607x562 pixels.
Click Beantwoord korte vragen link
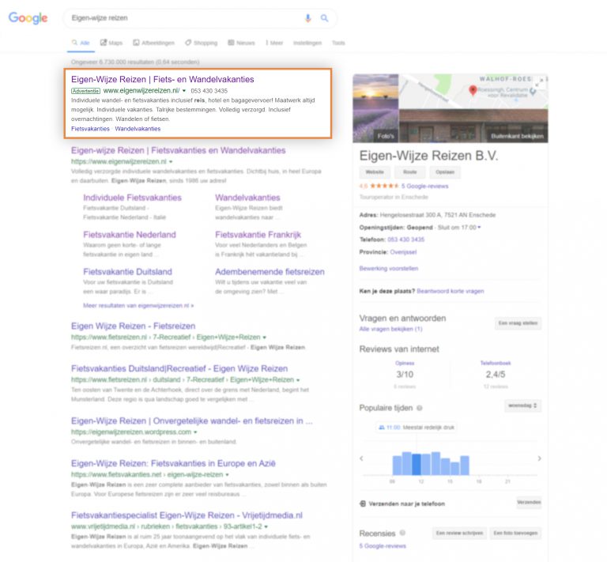tap(451, 291)
